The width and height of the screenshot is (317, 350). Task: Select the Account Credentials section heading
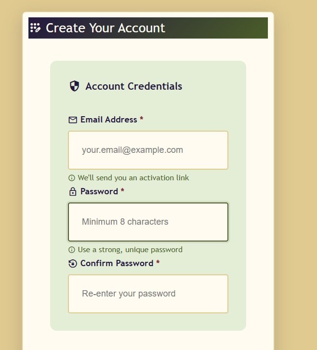[x=133, y=86]
